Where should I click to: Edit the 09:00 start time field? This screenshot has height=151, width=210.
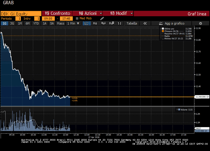click(x=48, y=19)
